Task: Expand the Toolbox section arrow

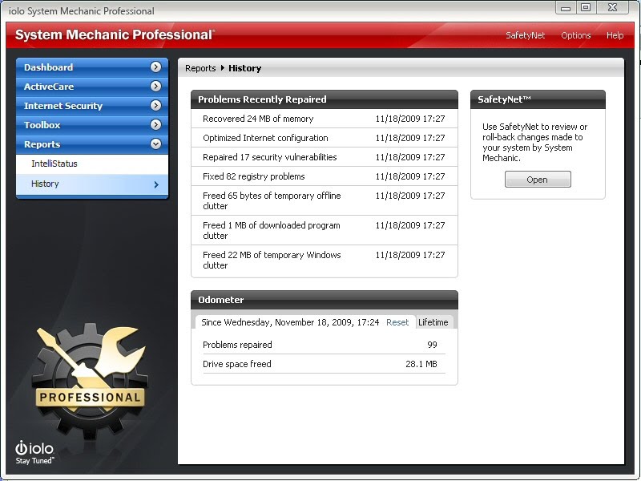Action: pyautogui.click(x=155, y=125)
